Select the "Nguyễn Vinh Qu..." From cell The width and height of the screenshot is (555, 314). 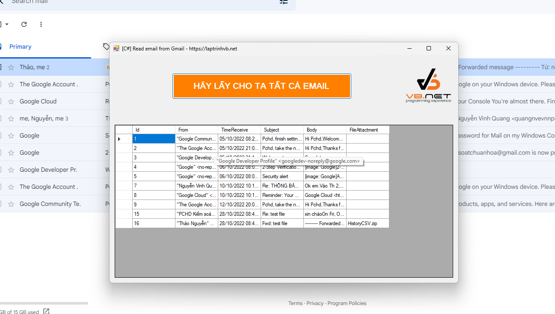point(196,186)
